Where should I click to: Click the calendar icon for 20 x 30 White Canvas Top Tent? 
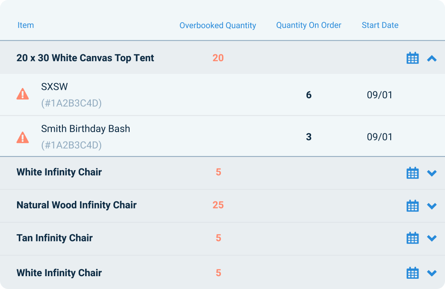pos(412,58)
